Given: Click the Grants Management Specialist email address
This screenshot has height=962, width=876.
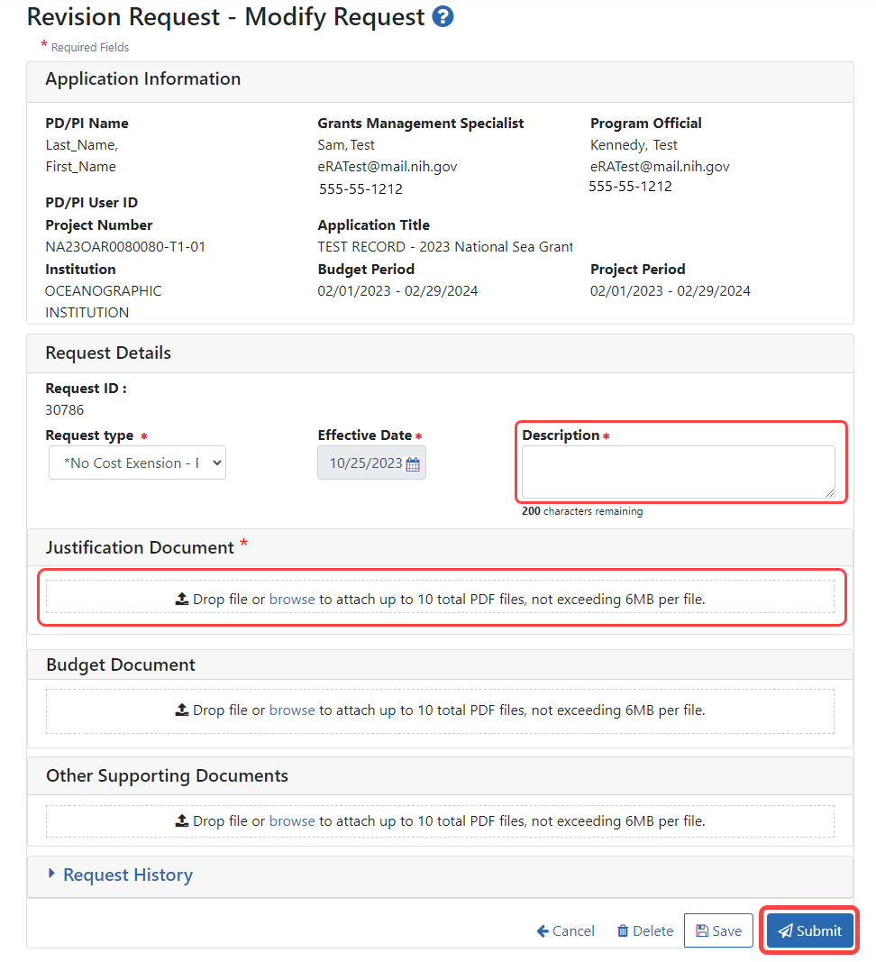Looking at the screenshot, I should (388, 166).
